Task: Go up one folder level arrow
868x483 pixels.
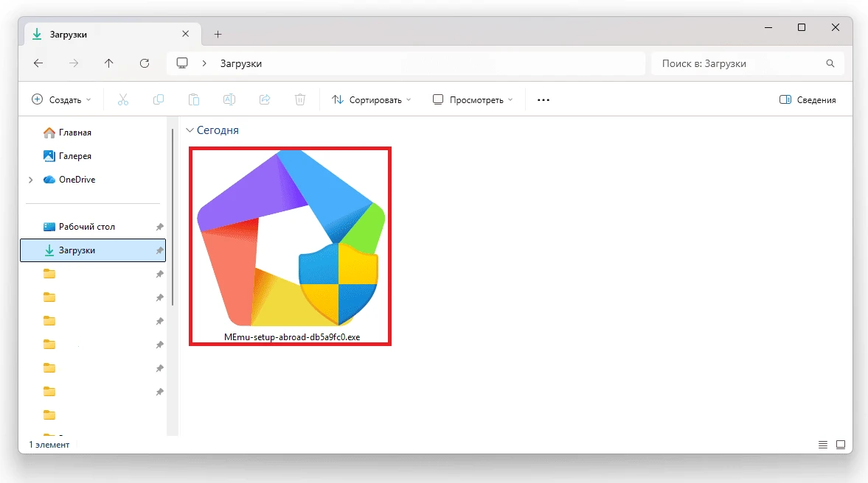Action: coord(109,63)
